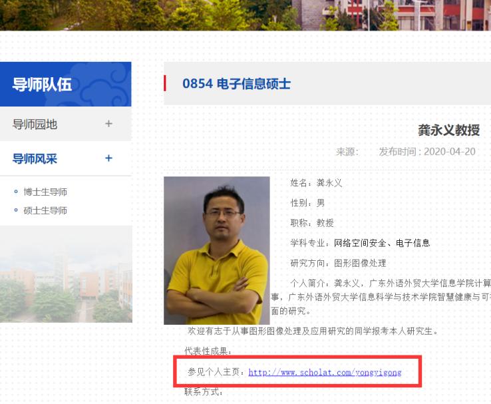Click the 来源 label under title

tap(347, 152)
